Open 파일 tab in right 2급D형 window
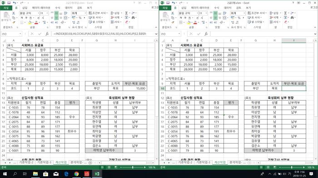The height and width of the screenshot is (178, 318). tap(165, 8)
